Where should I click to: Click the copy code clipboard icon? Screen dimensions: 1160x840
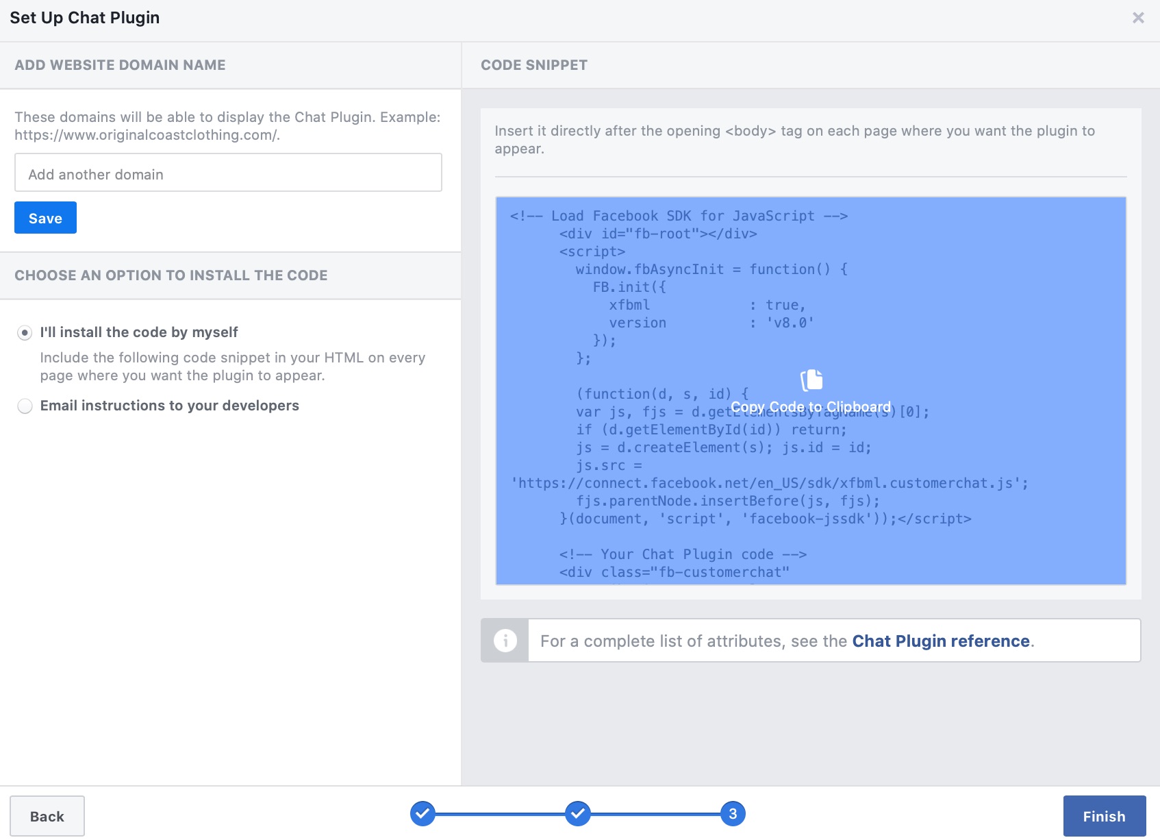811,380
